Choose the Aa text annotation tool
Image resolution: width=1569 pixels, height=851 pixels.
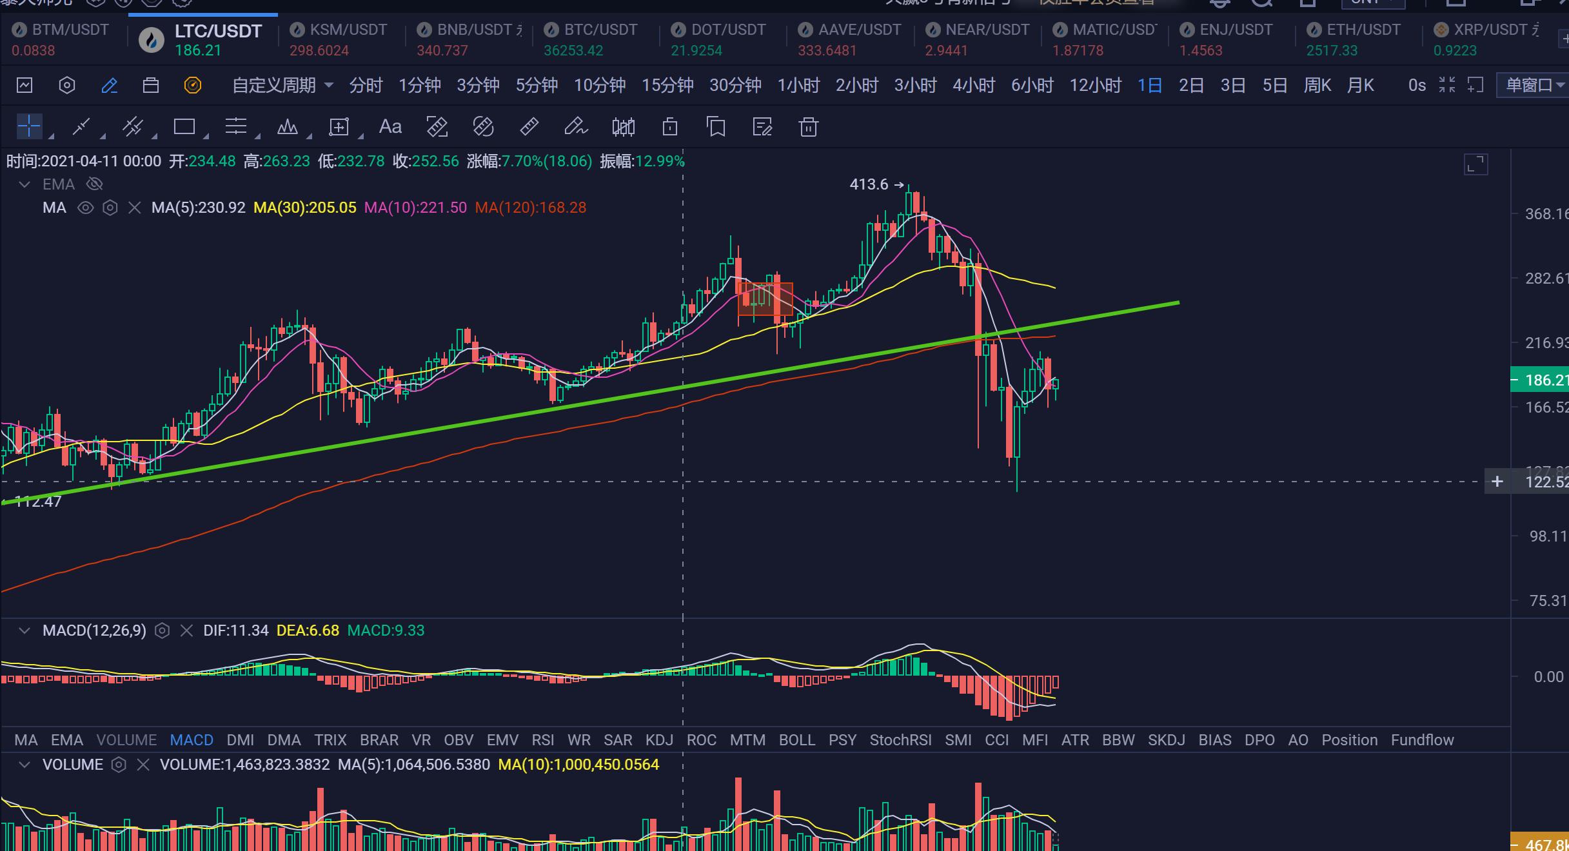(x=390, y=126)
